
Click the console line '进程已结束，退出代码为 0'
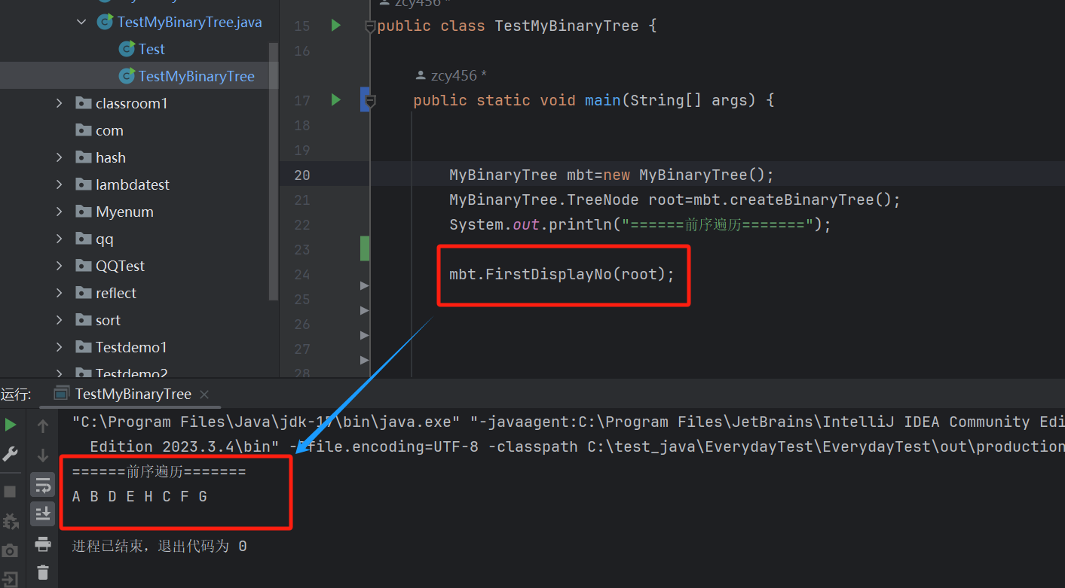pos(159,546)
